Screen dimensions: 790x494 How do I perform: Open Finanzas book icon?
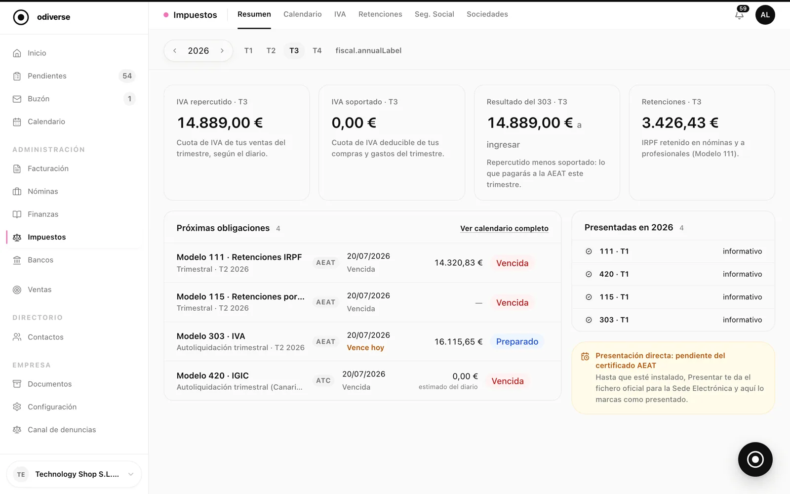coord(17,214)
